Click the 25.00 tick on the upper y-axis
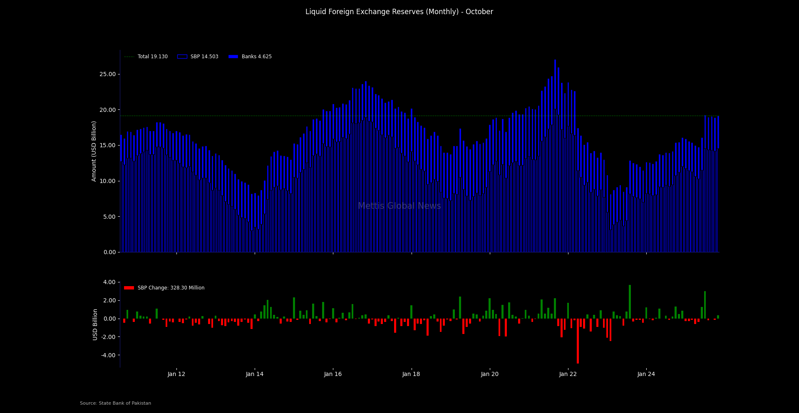This screenshot has height=413, width=799. tap(107, 74)
